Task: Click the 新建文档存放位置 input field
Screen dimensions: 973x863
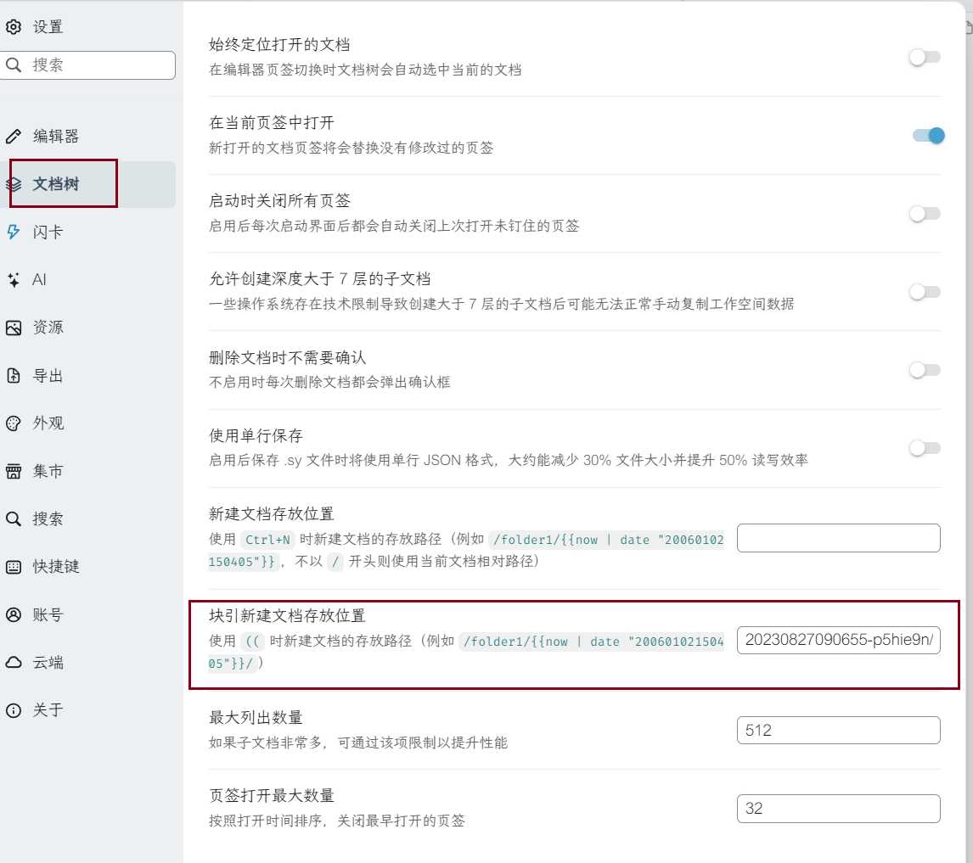Action: 838,538
